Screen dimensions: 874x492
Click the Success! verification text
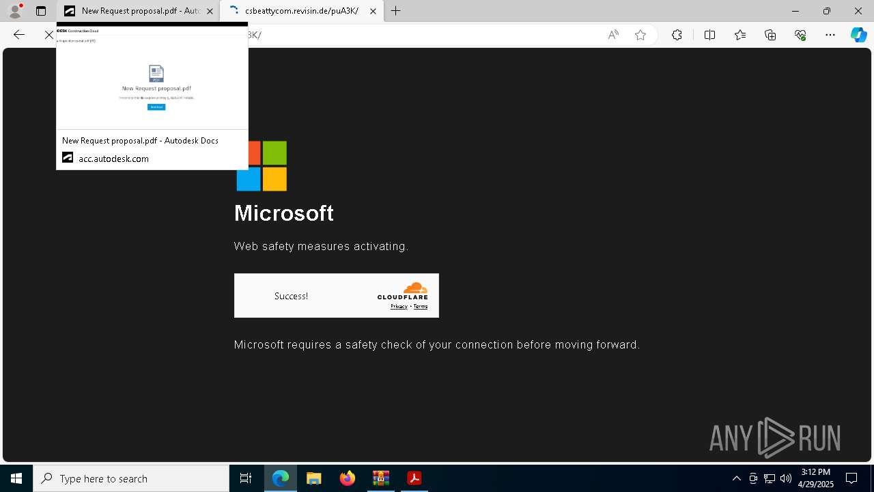(291, 296)
